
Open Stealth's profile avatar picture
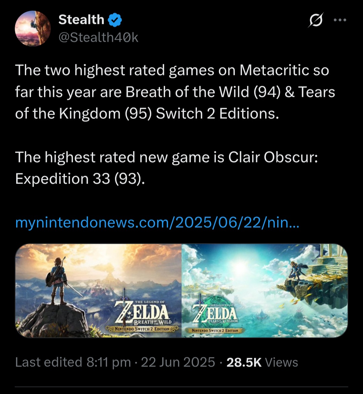click(33, 29)
